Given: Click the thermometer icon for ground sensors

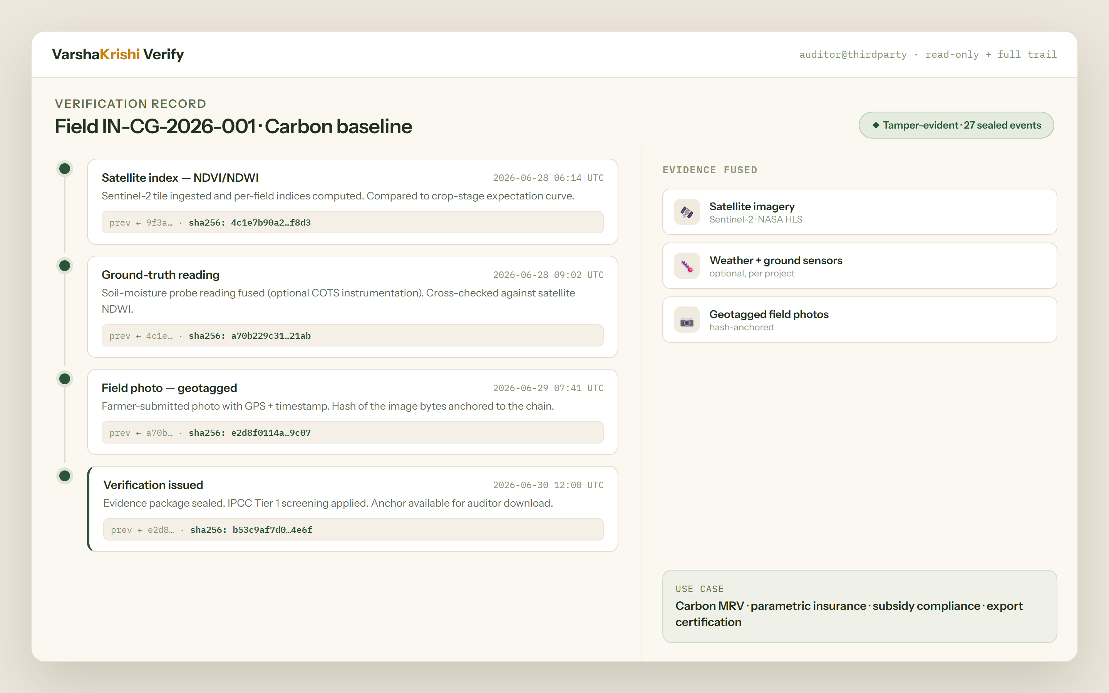Looking at the screenshot, I should tap(687, 266).
